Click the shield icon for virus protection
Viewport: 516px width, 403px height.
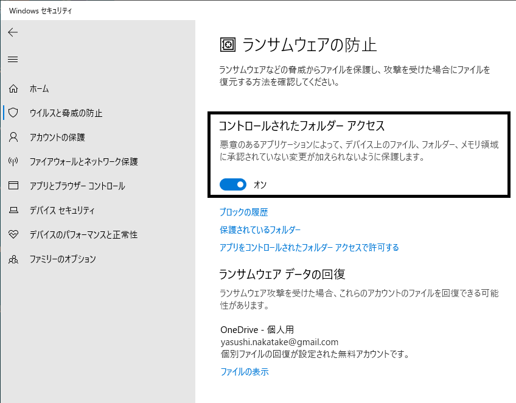[13, 113]
